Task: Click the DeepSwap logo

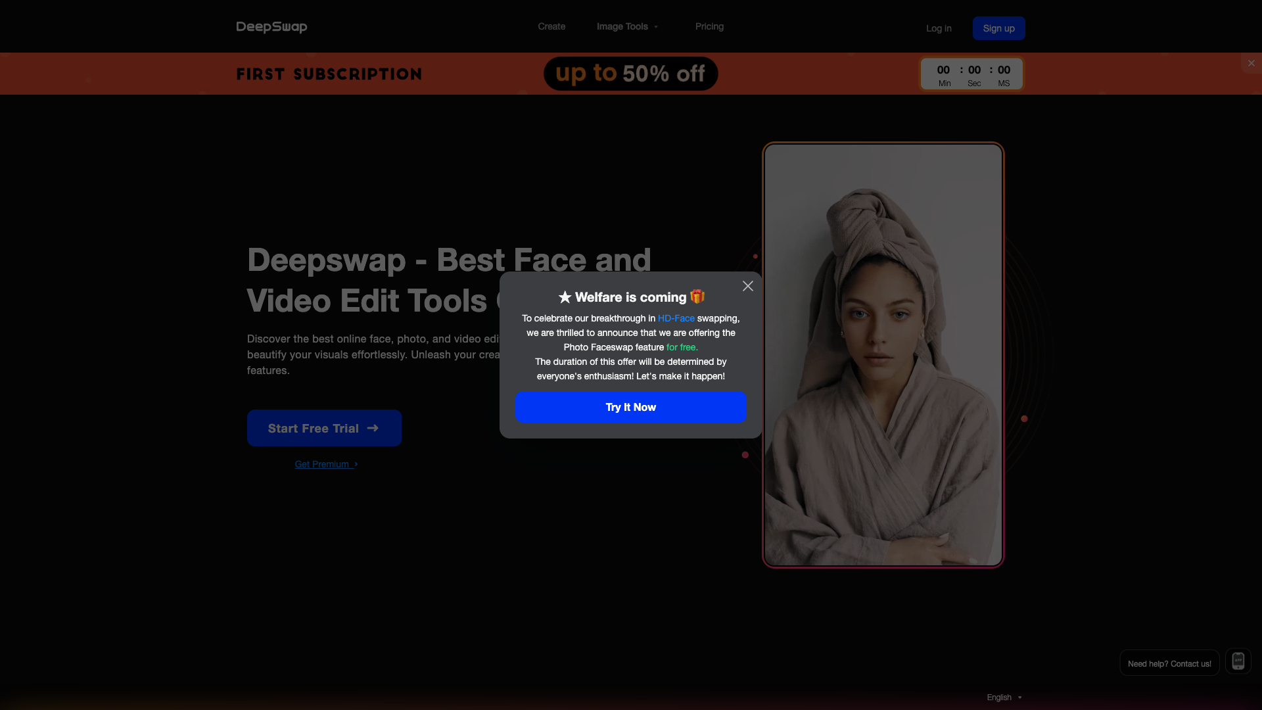Action: click(271, 27)
